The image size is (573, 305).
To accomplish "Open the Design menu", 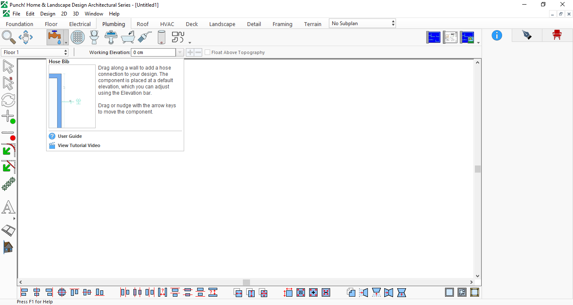I will (x=48, y=14).
